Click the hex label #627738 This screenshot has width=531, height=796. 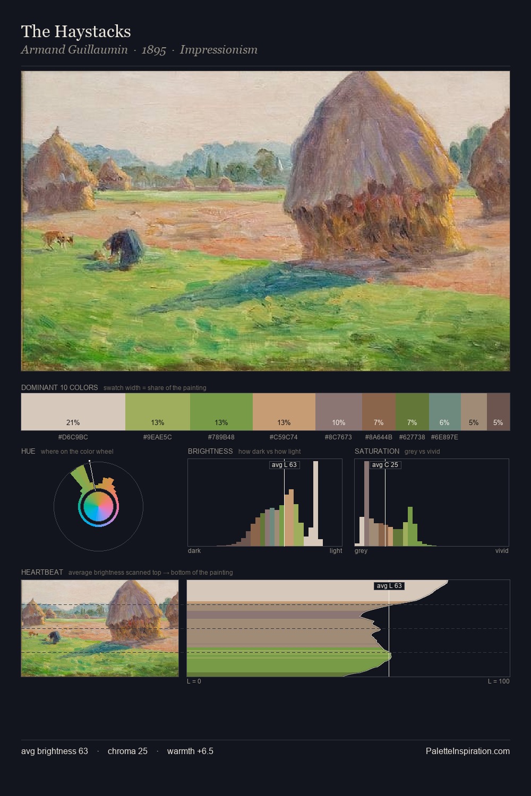412,437
